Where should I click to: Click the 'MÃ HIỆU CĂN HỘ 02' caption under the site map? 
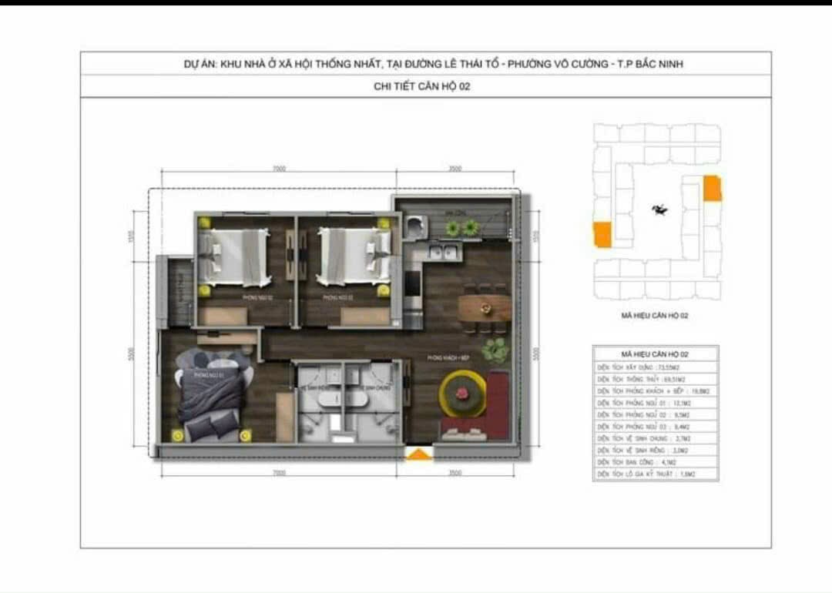tap(655, 316)
